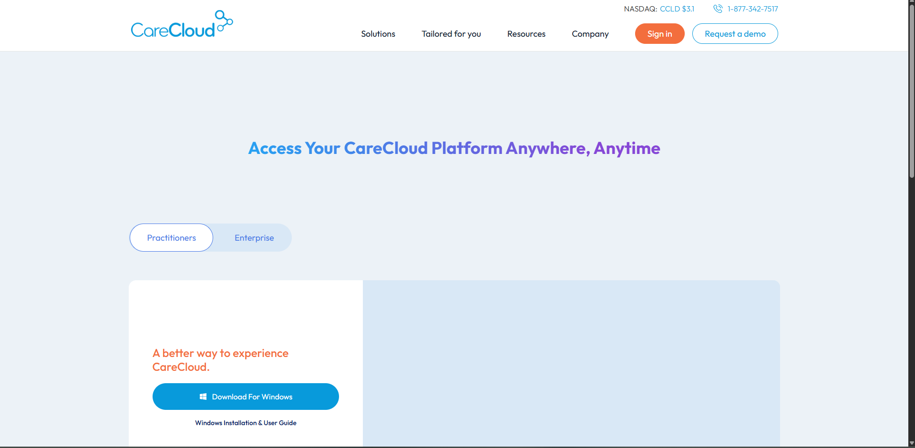Click the Sign in button
Image resolution: width=915 pixels, height=448 pixels.
click(659, 33)
